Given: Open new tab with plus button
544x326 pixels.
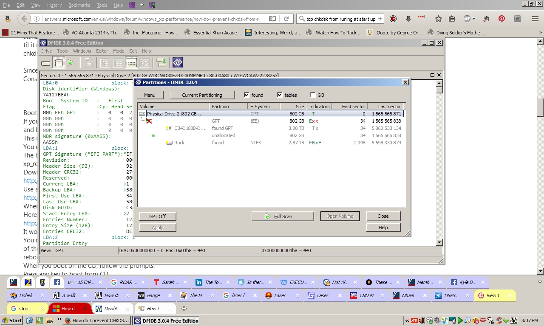Looking at the screenshot, I should 184,309.
